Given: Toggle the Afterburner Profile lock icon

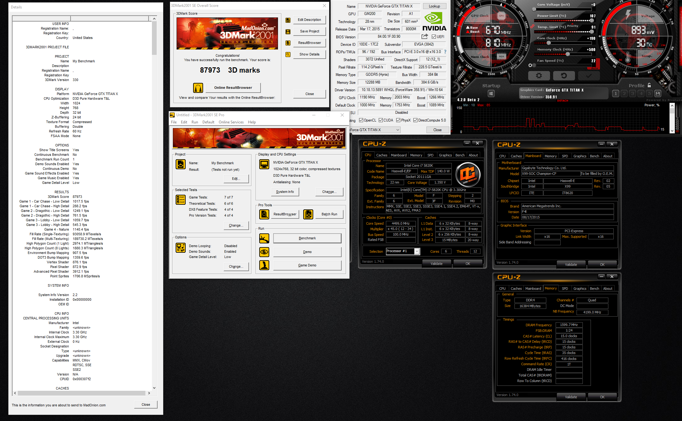Looking at the screenshot, I should (649, 85).
